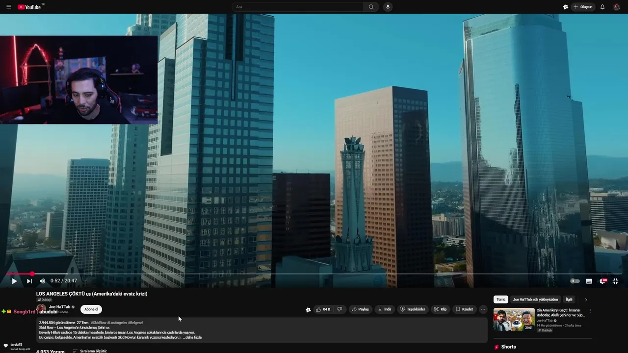Click the Ara search input field
The image size is (628, 353).
pos(298,7)
